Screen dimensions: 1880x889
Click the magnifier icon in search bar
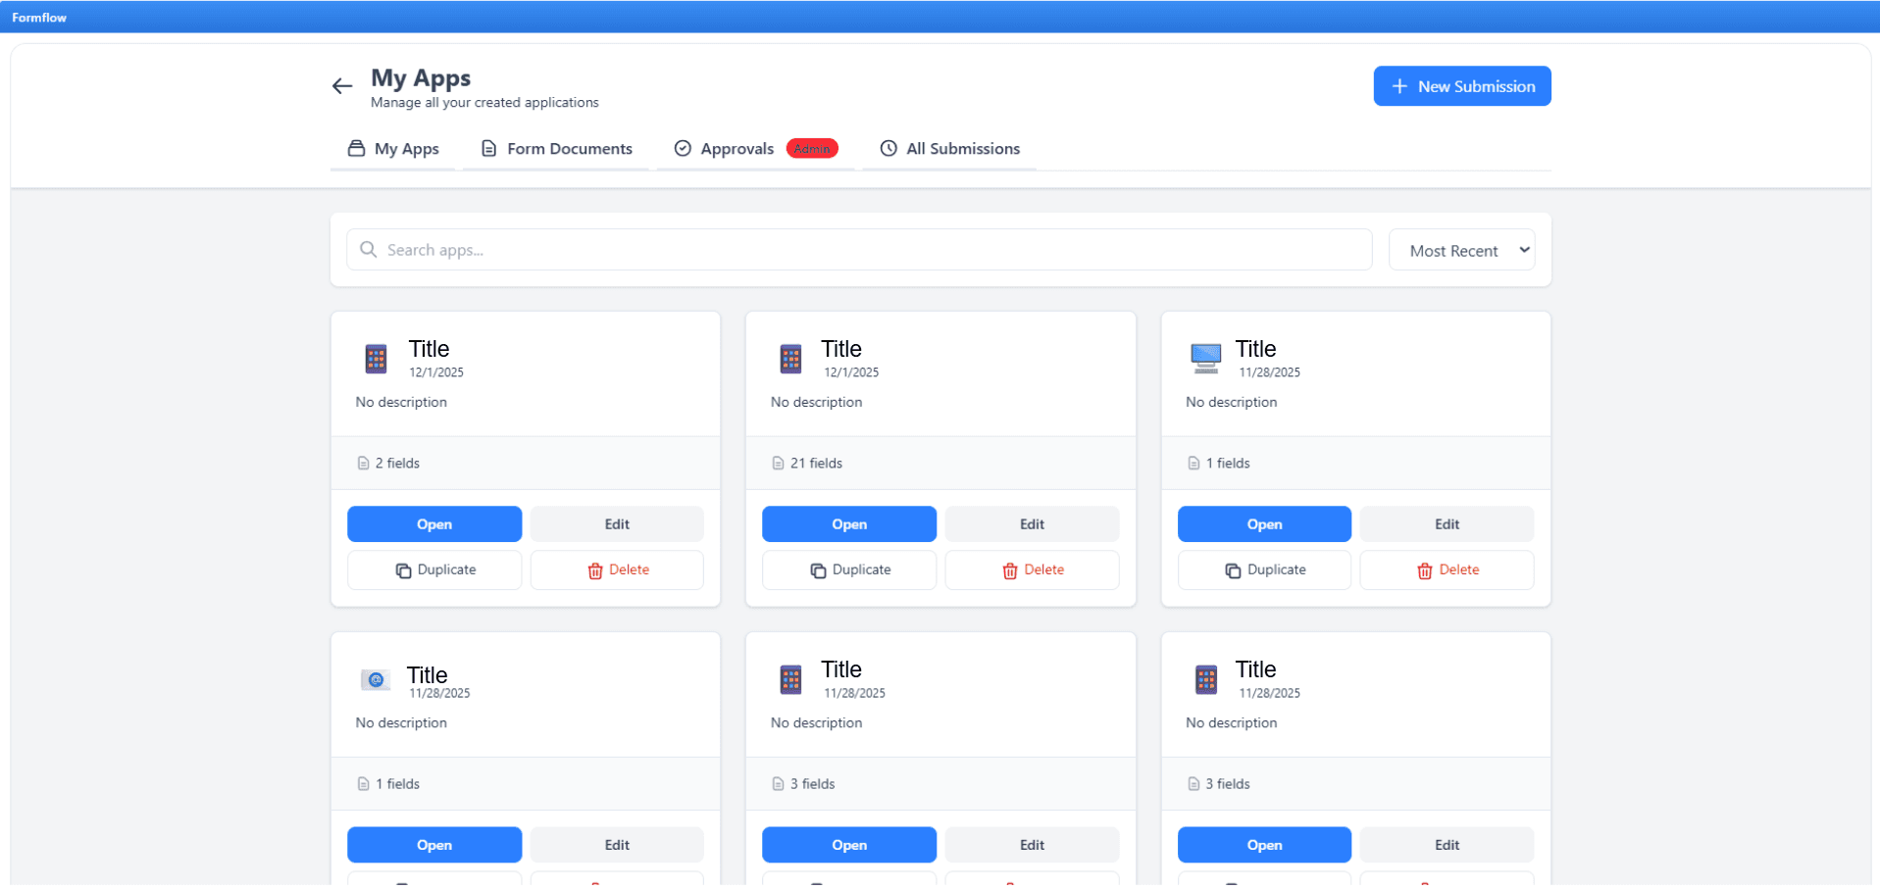368,250
